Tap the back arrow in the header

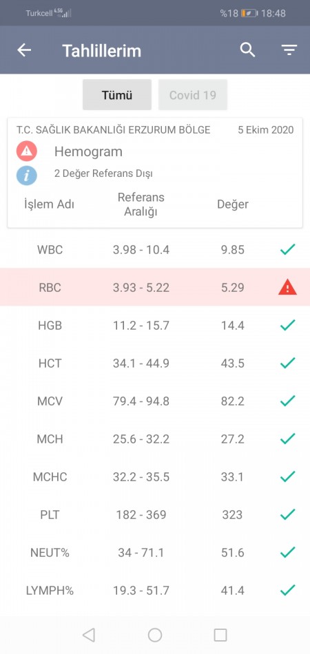(x=24, y=50)
